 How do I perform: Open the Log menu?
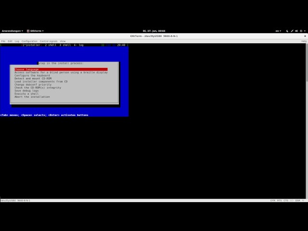(17, 41)
